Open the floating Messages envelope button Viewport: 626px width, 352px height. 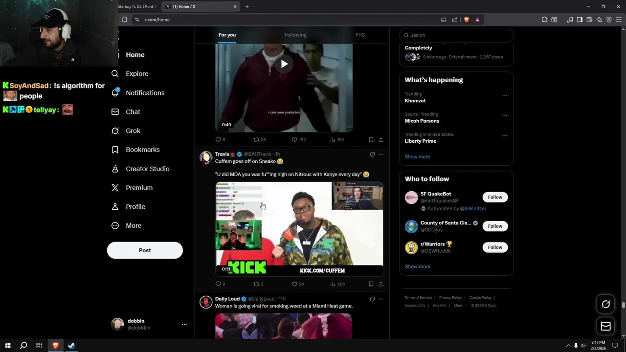(x=605, y=326)
